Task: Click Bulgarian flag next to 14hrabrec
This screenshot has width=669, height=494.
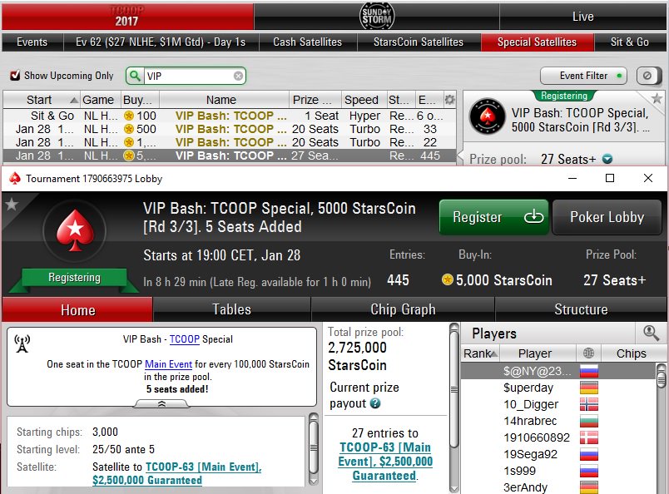Action: tap(589, 421)
